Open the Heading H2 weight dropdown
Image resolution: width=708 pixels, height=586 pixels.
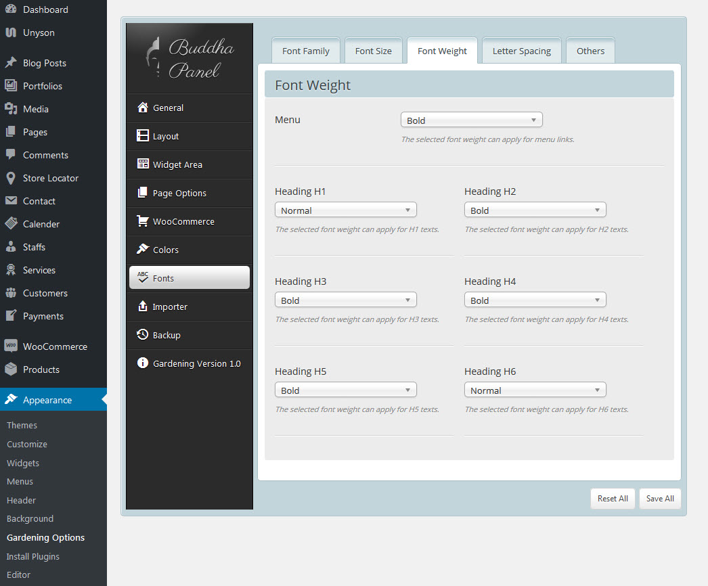pyautogui.click(x=535, y=210)
